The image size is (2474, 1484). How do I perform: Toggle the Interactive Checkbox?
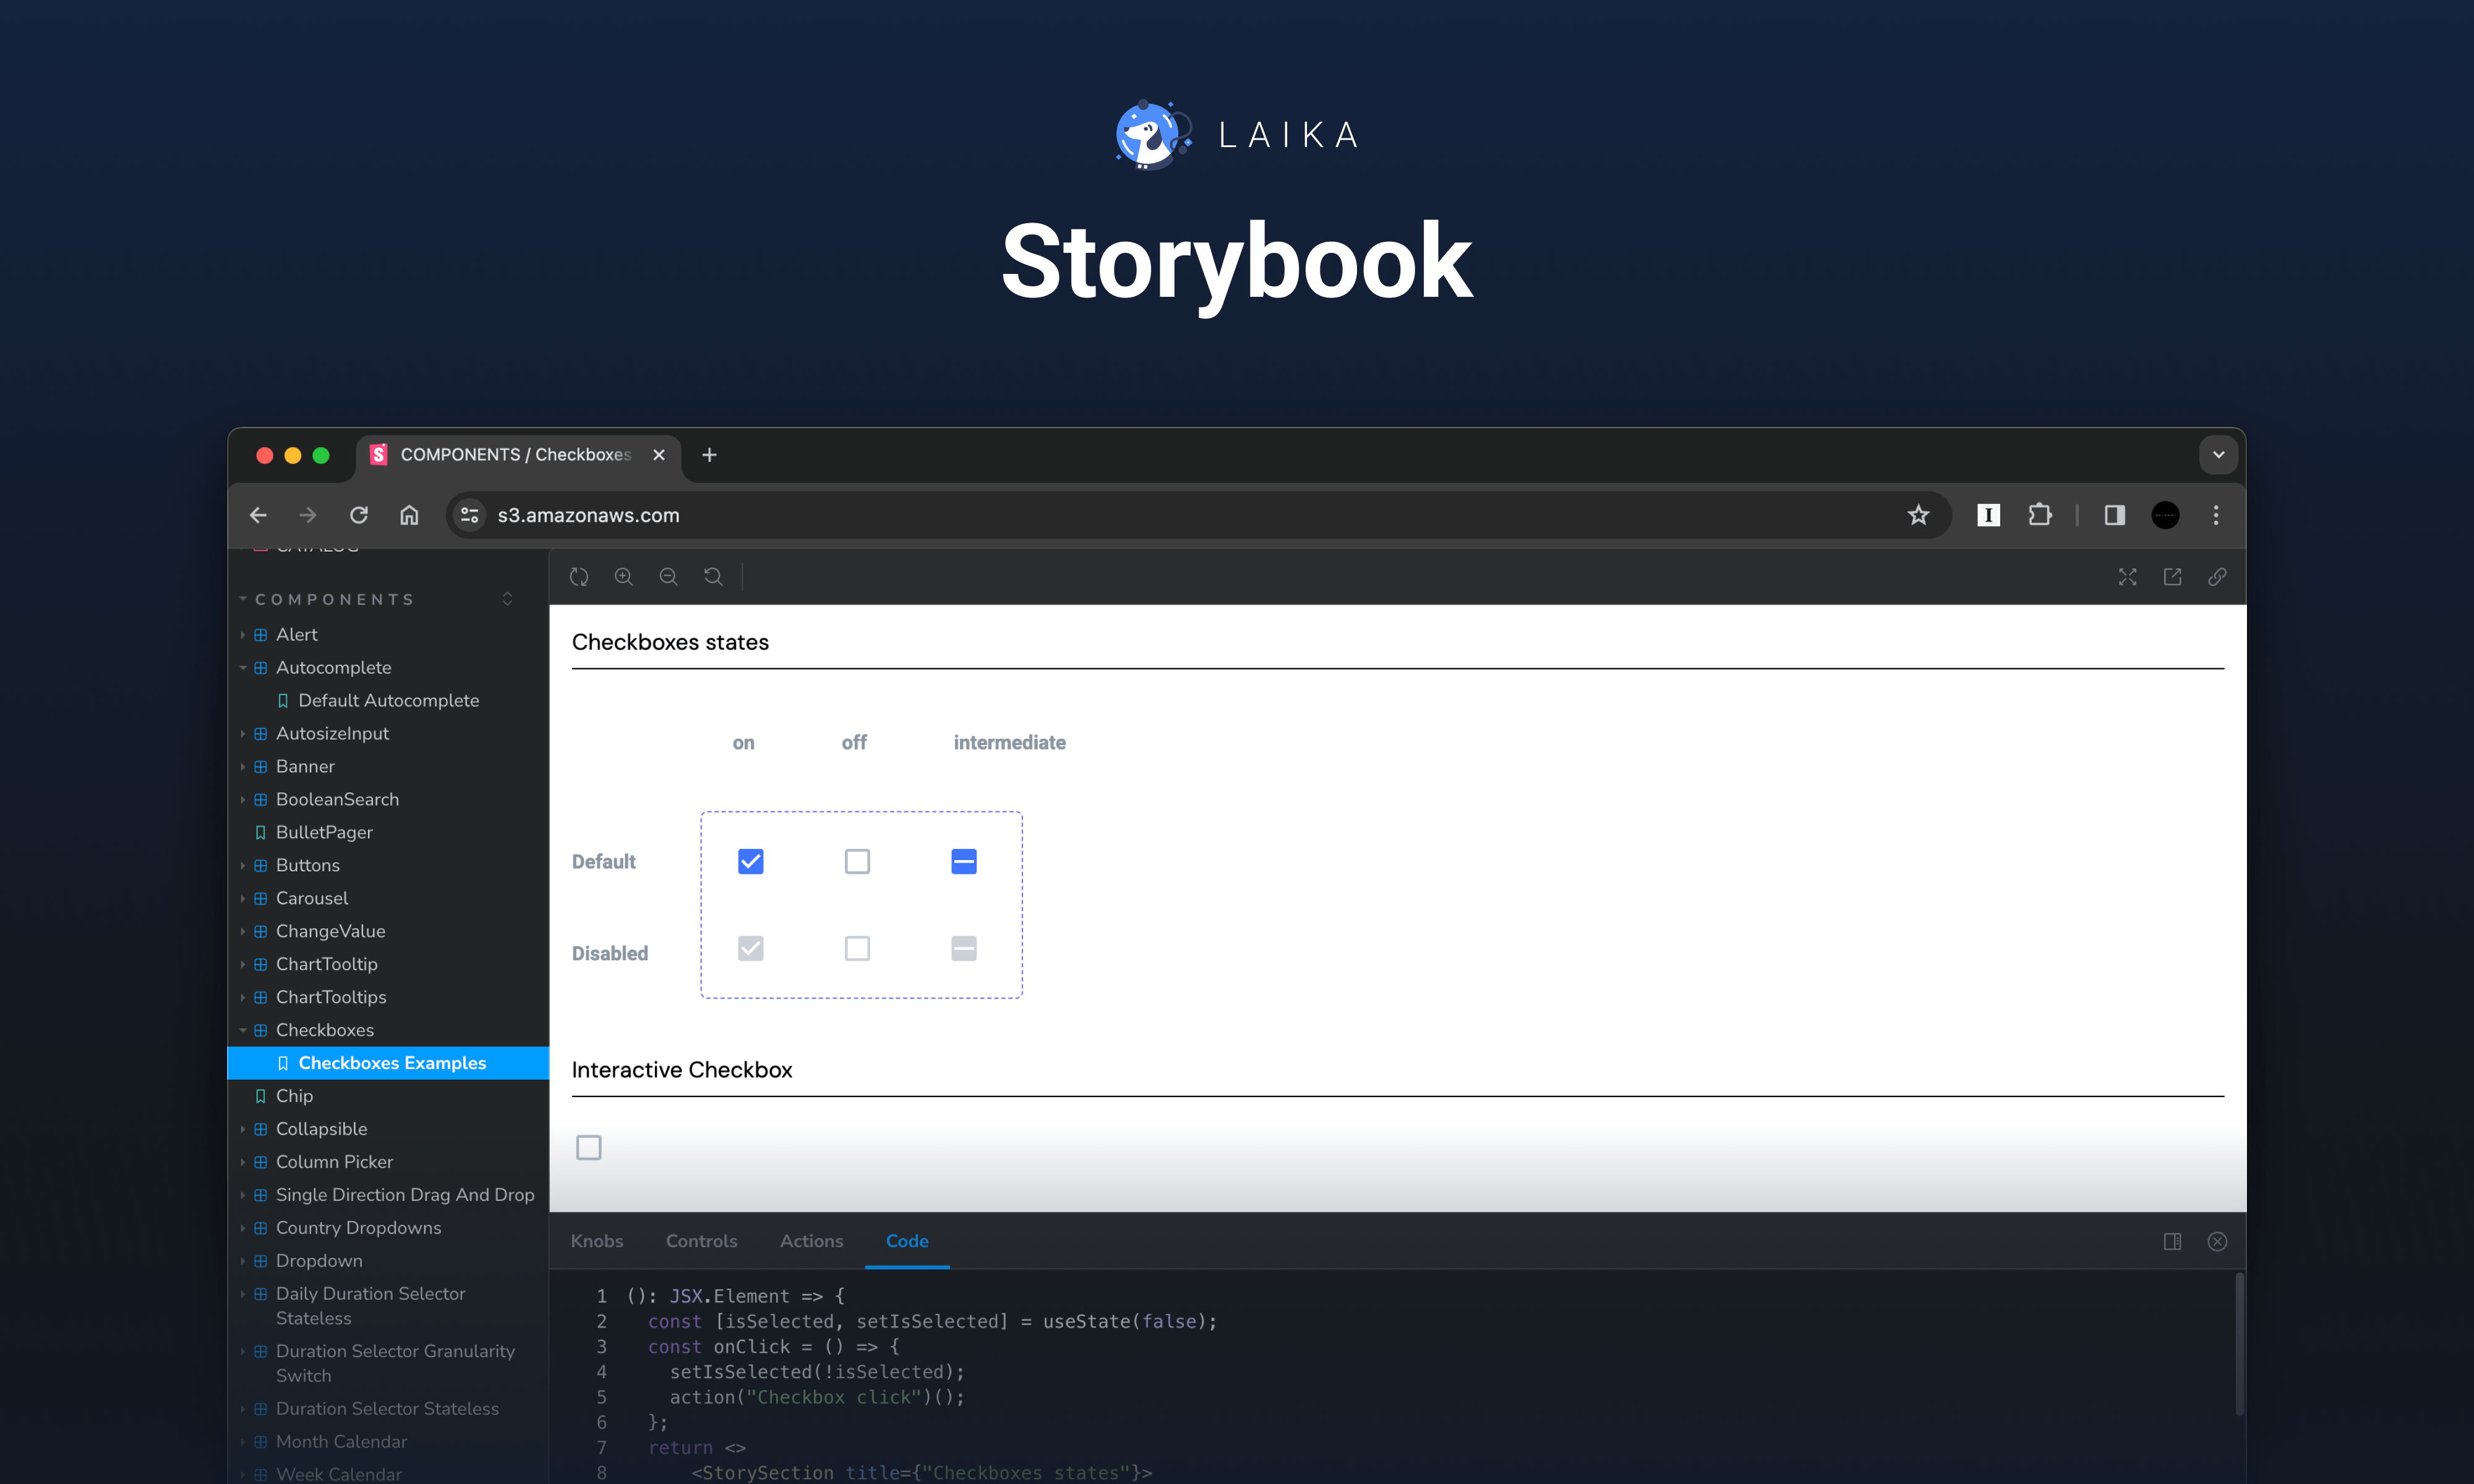click(x=588, y=1147)
